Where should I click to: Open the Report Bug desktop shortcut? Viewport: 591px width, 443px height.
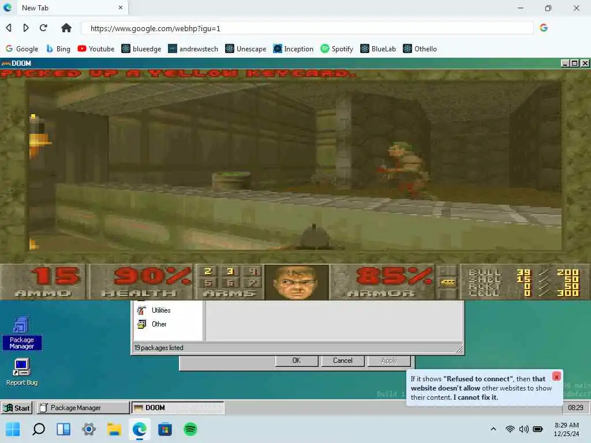22,372
